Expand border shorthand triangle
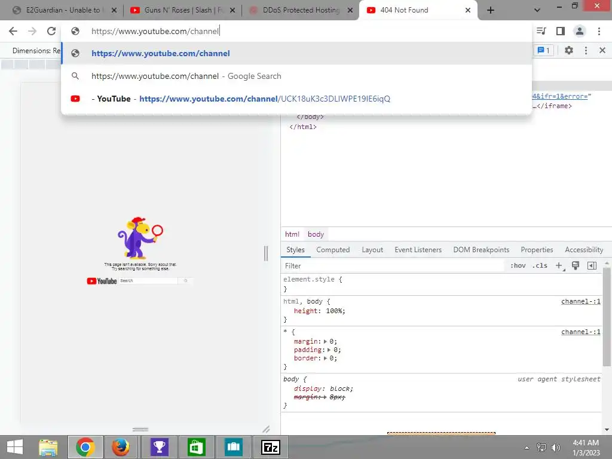612x459 pixels. point(325,359)
